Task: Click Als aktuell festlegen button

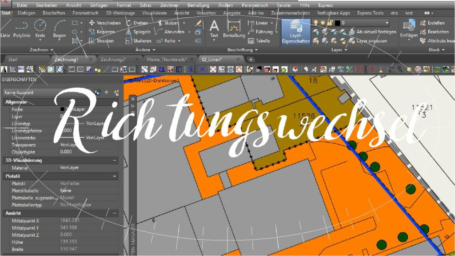Action: point(376,32)
